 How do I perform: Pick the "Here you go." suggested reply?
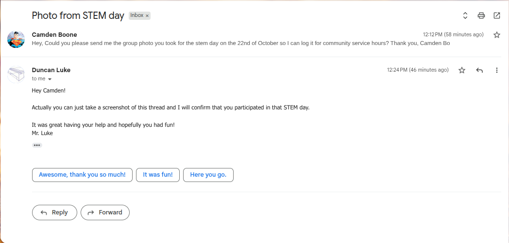click(x=208, y=175)
